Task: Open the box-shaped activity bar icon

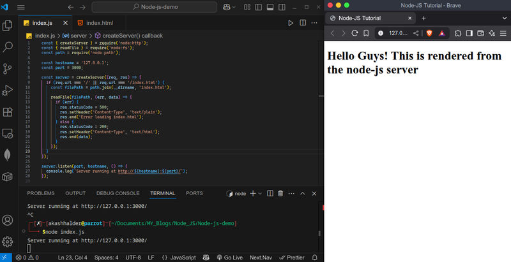Action: click(7, 177)
